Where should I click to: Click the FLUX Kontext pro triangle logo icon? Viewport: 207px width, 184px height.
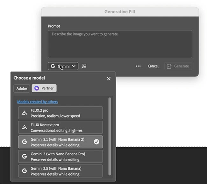(x=25, y=127)
